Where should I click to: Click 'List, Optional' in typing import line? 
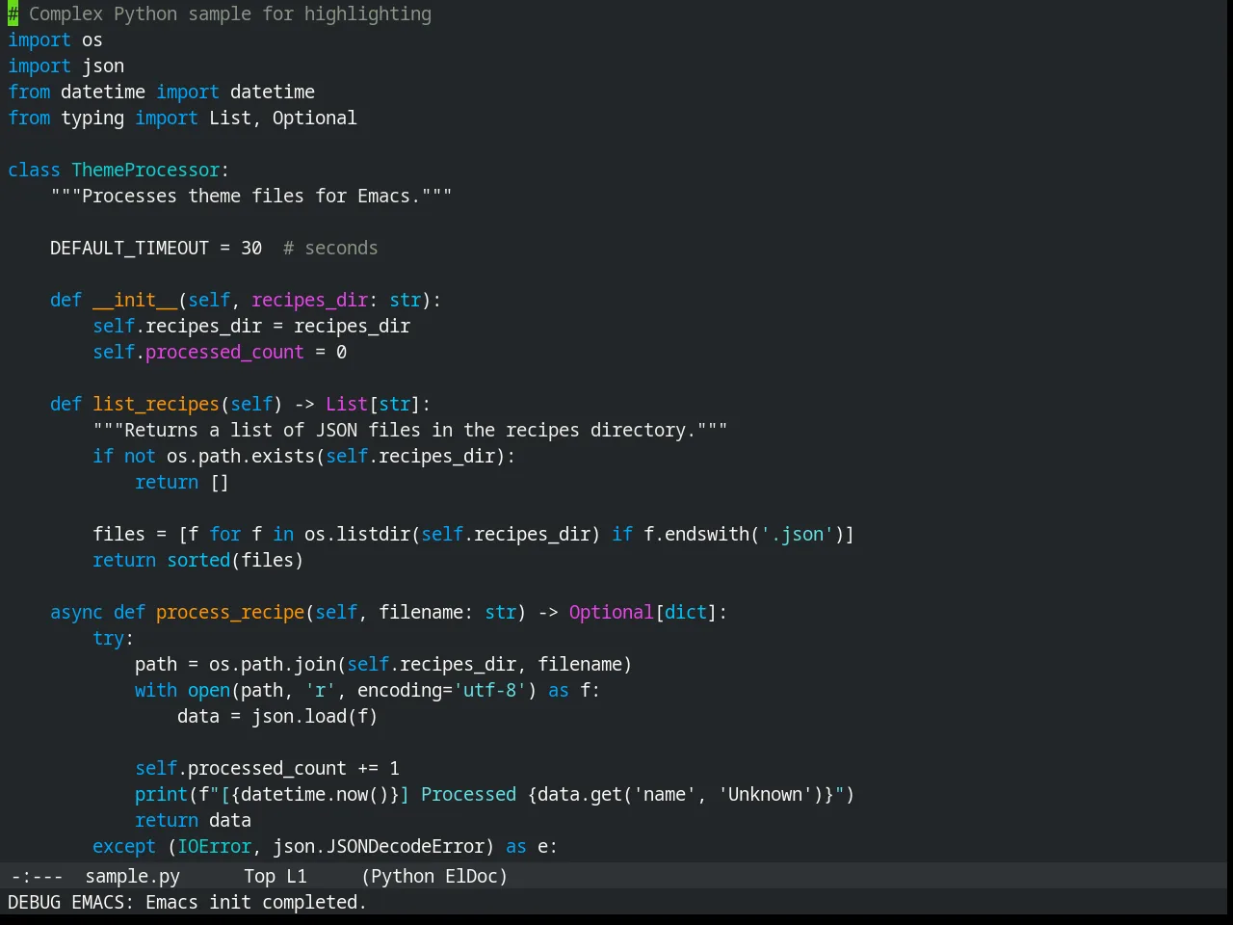click(x=283, y=118)
